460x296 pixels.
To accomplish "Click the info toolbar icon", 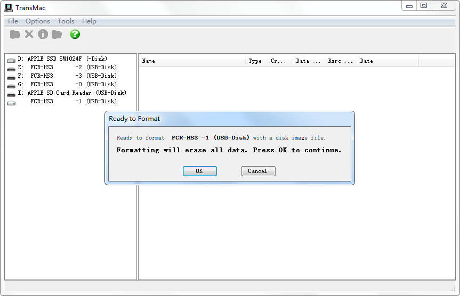I will (43, 34).
